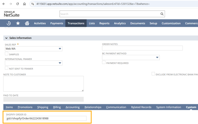The height and width of the screenshot is (124, 198).
Task: Open the BC Payment Method dropdown
Action: click(157, 57)
